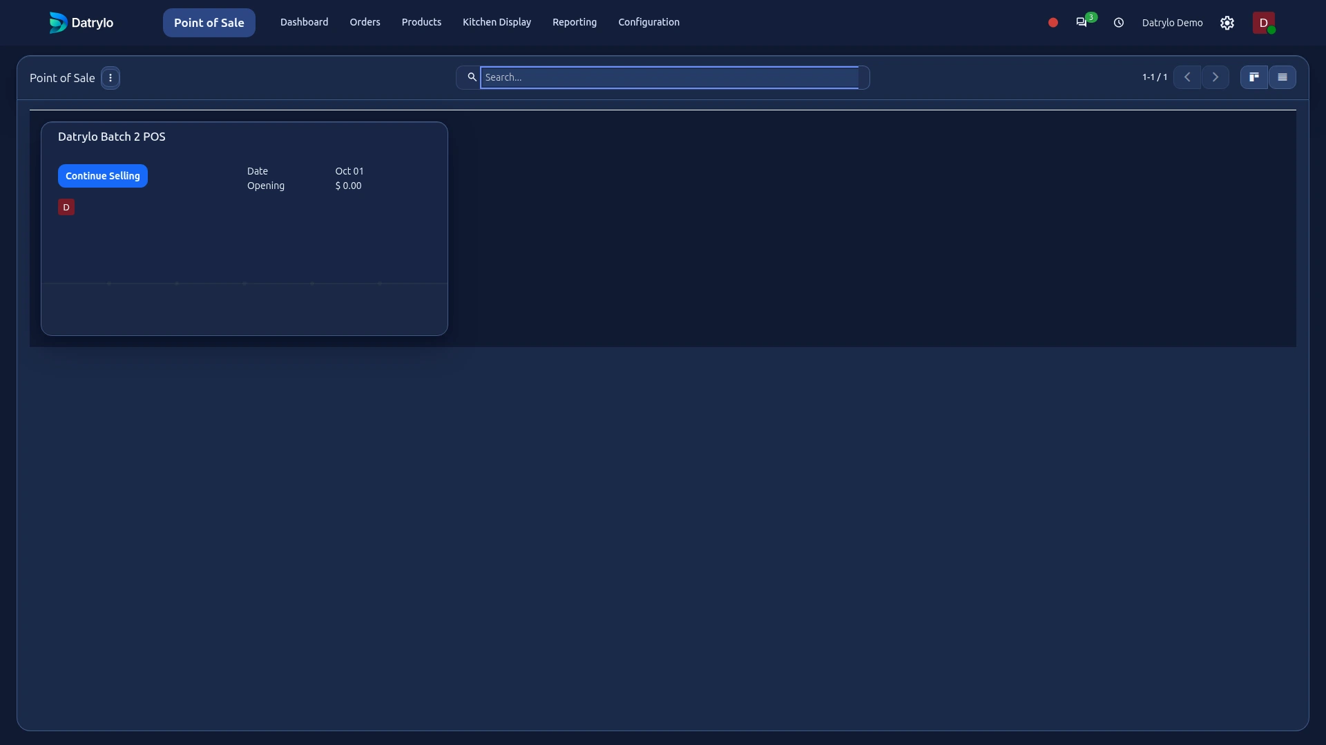Open the activities clock icon
Viewport: 1326px width, 745px height.
pyautogui.click(x=1119, y=23)
